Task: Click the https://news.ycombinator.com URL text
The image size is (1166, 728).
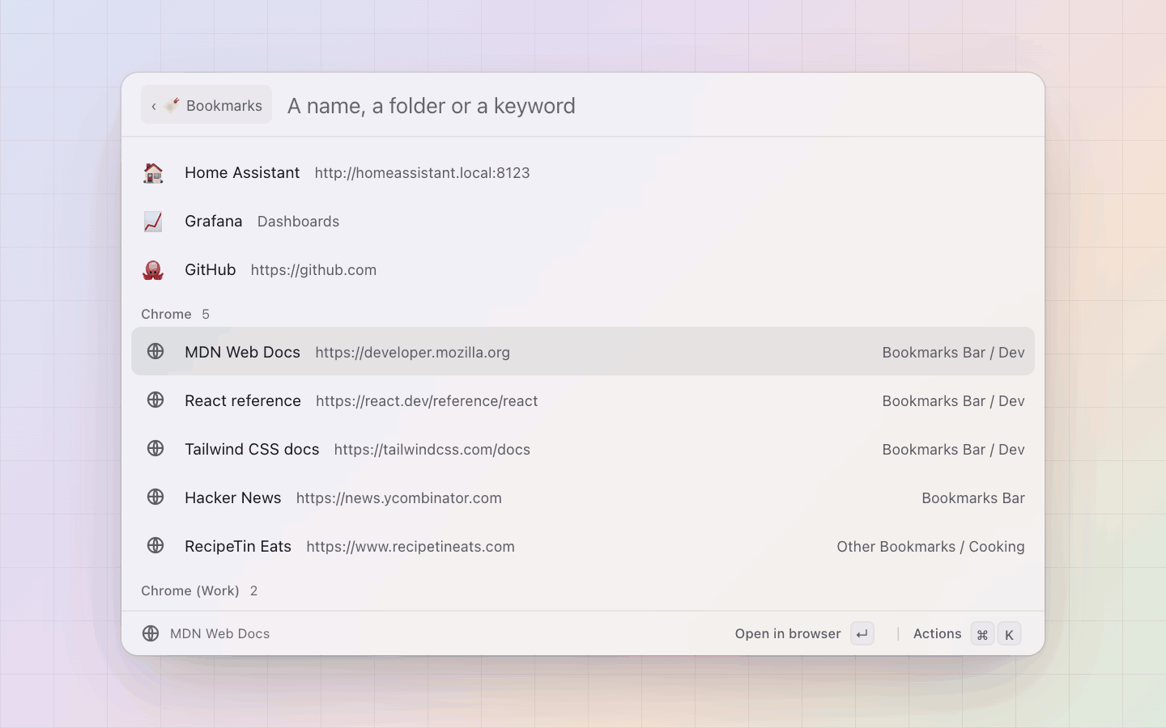Action: tap(398, 498)
